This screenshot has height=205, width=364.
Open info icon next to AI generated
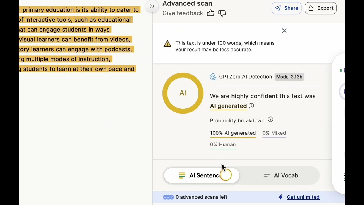coord(251,106)
